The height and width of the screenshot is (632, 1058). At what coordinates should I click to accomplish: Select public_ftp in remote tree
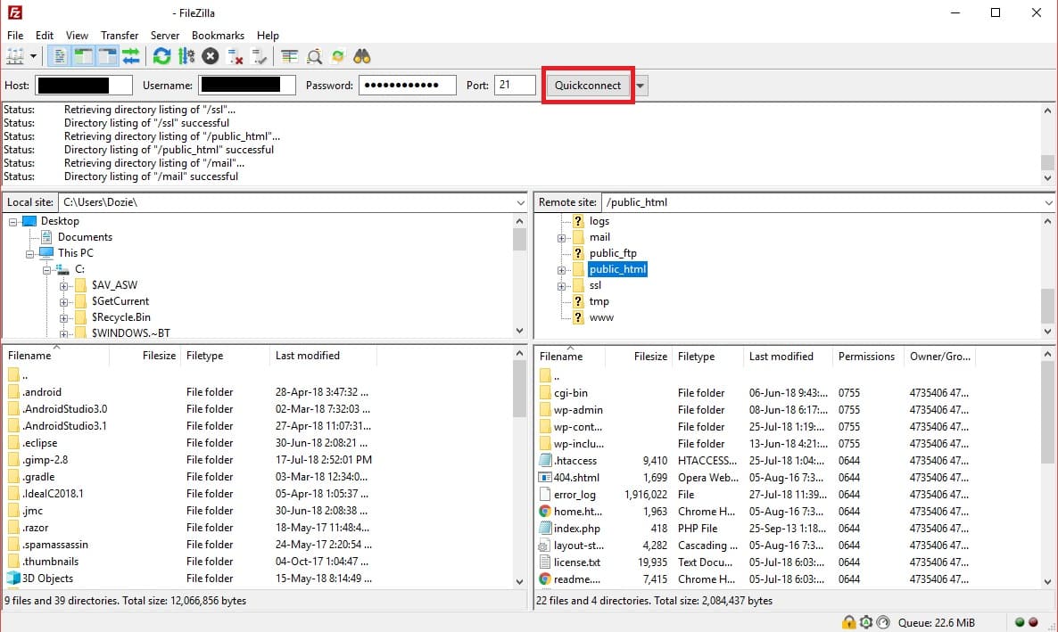pyautogui.click(x=613, y=253)
